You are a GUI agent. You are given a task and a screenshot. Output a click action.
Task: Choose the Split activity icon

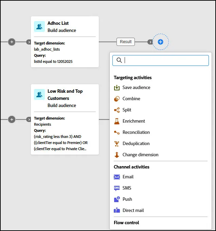[x=117, y=110]
